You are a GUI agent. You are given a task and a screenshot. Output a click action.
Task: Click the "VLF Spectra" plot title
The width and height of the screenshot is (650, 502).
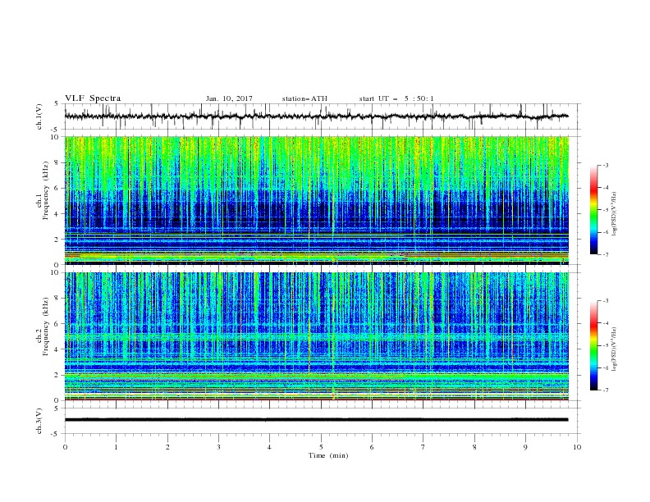tap(93, 98)
